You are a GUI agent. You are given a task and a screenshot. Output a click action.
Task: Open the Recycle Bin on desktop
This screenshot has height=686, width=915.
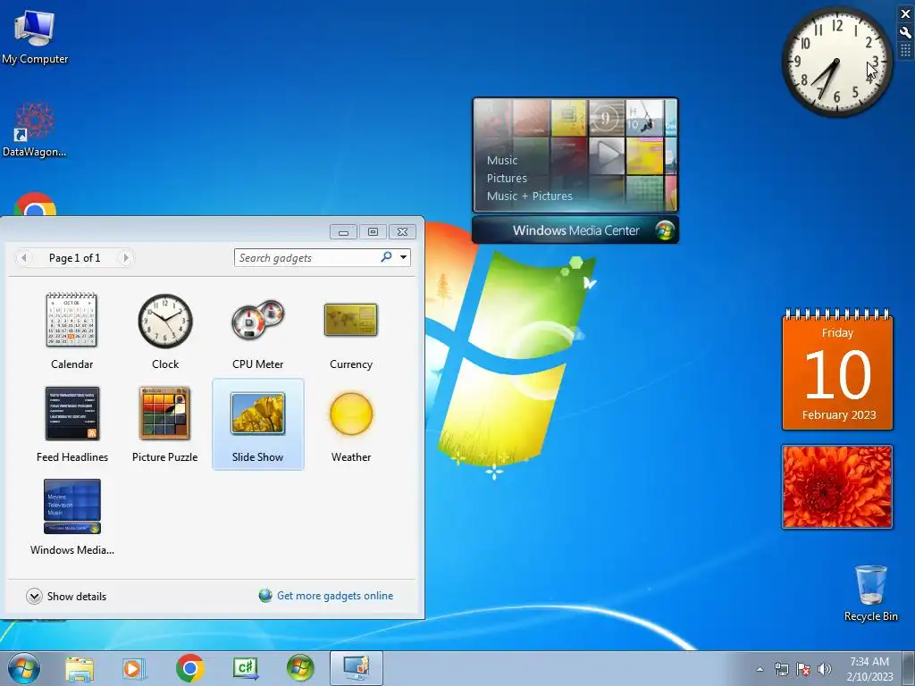coord(870,593)
